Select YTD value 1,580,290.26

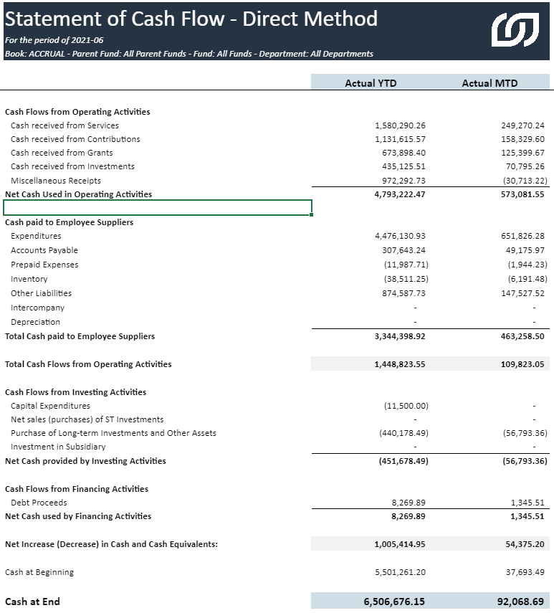[400, 125]
